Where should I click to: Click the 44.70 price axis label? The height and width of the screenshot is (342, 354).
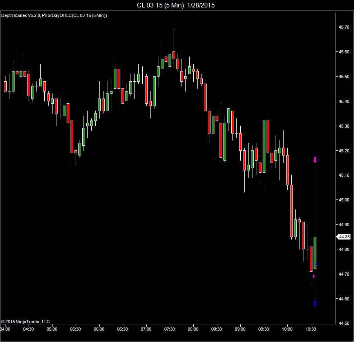[344, 274]
